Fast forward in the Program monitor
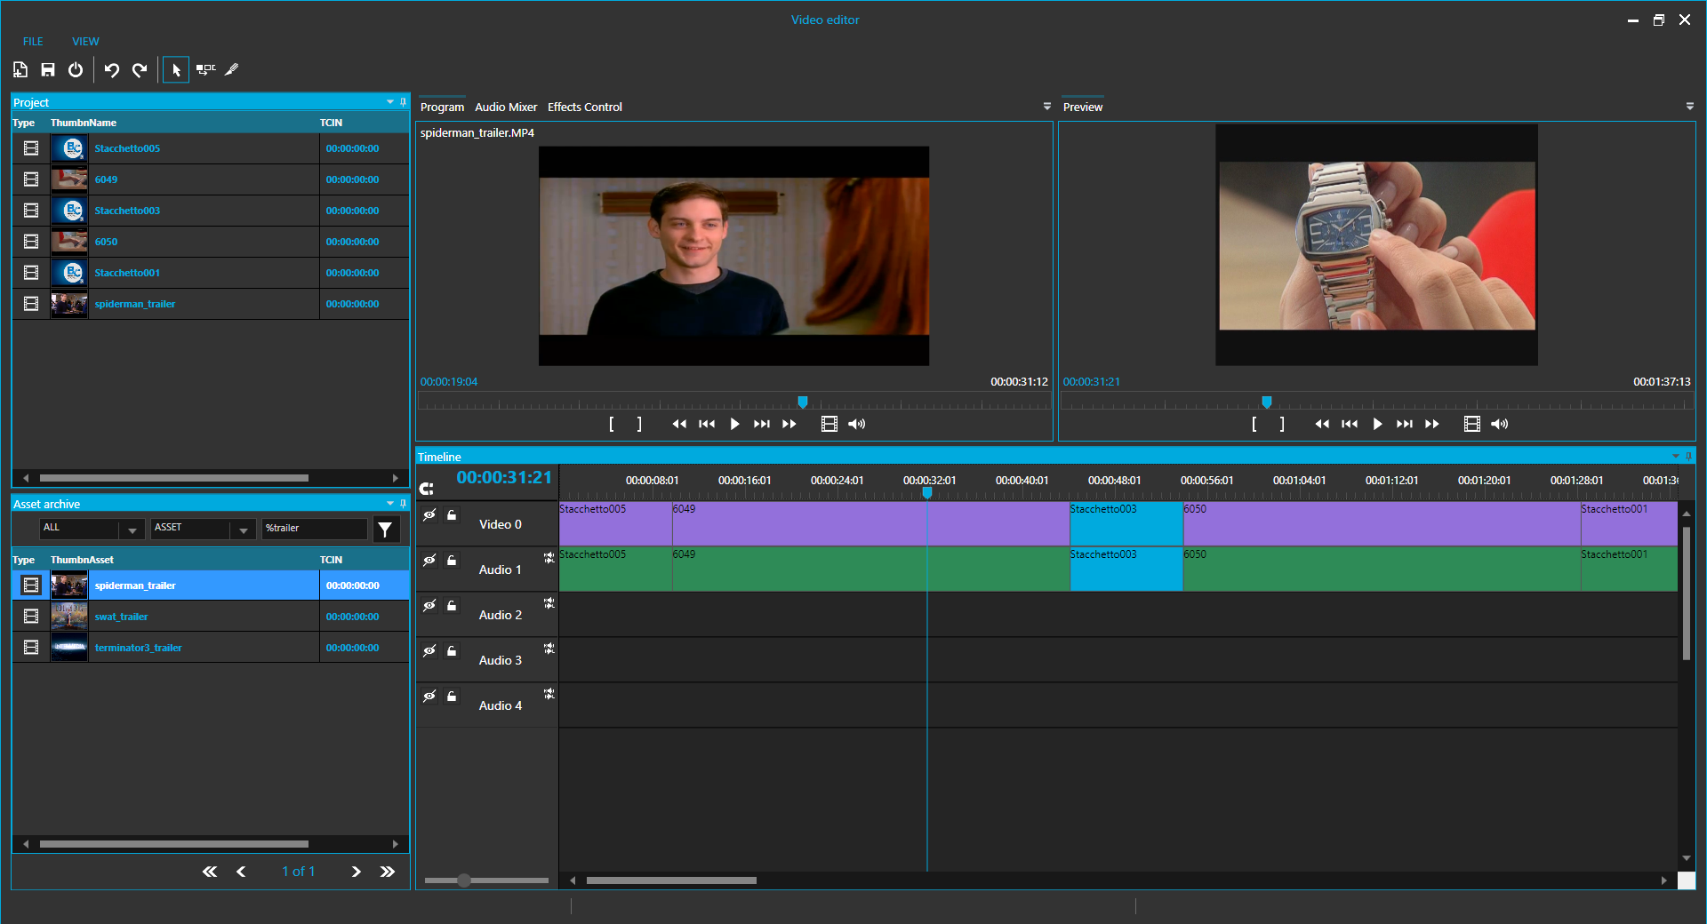 click(789, 424)
